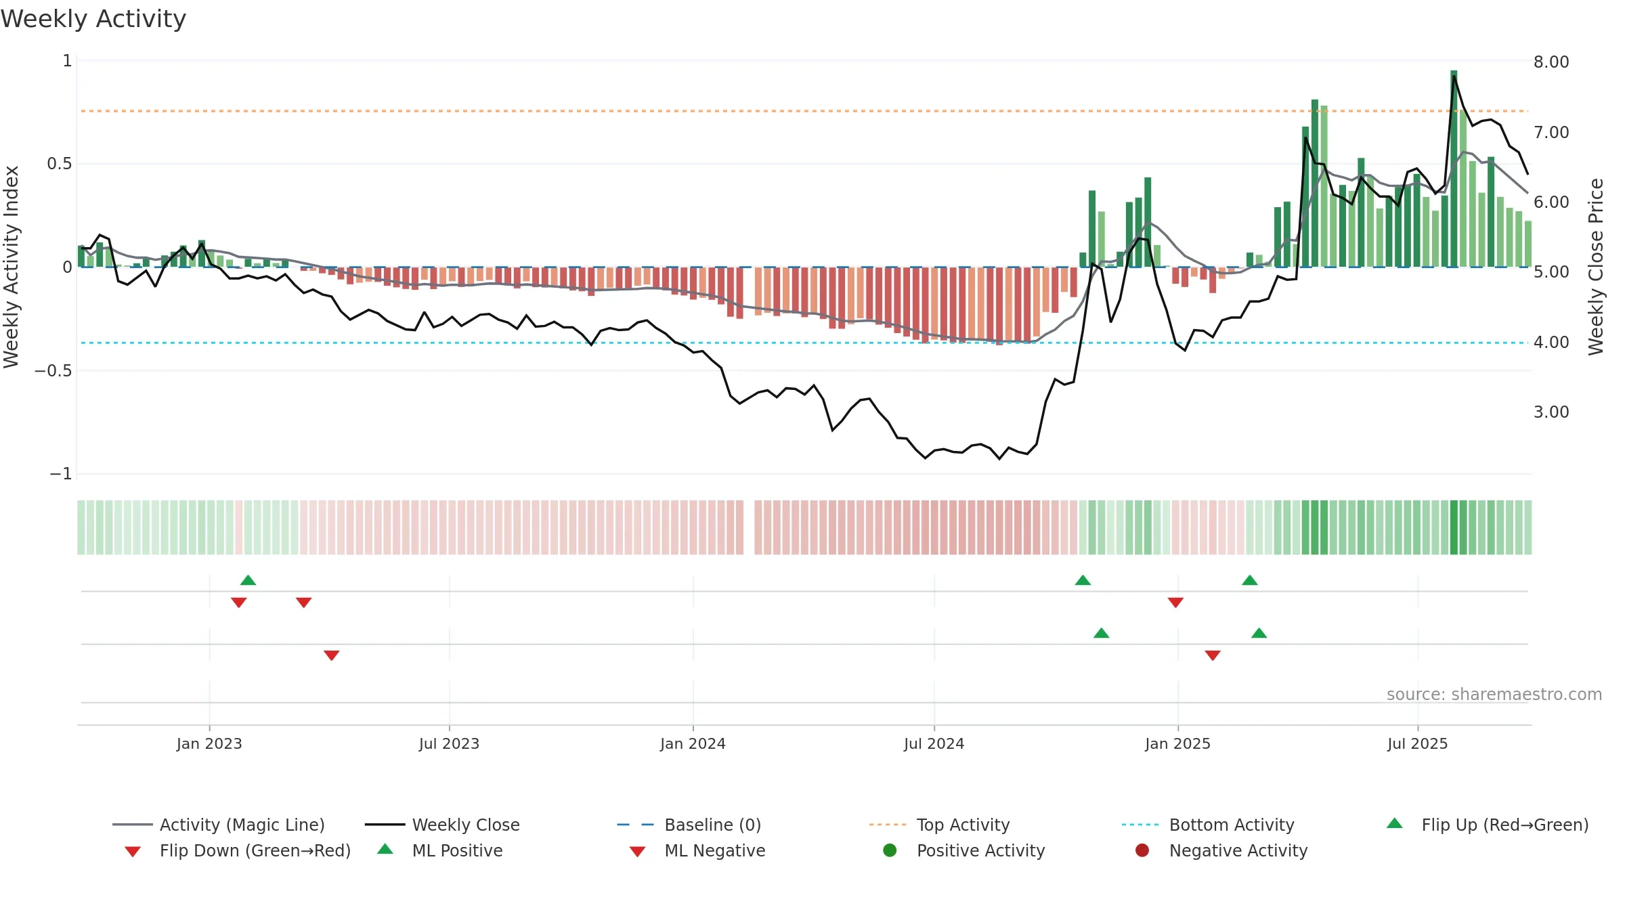Toggle Flip Down (Green→Red) legend entry
This screenshot has width=1625, height=914.
tap(238, 850)
